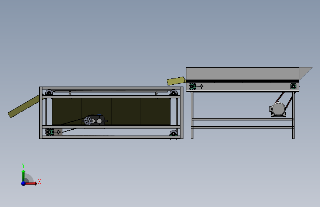Select the bottom-left tensioner bearing of the left frame

point(49,132)
